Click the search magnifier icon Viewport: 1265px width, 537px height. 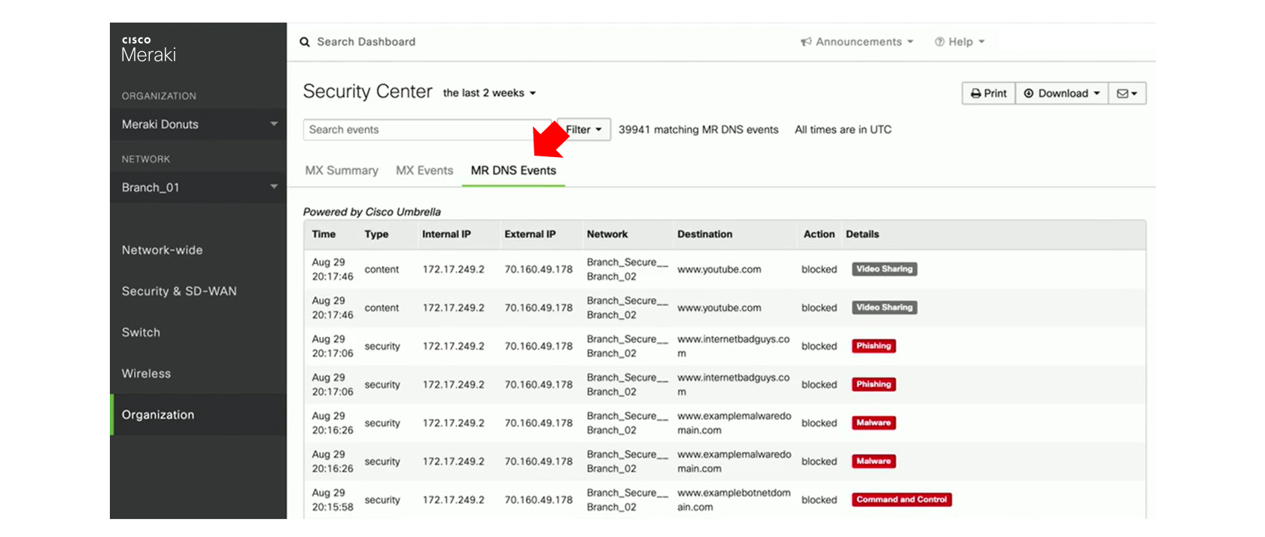point(305,42)
